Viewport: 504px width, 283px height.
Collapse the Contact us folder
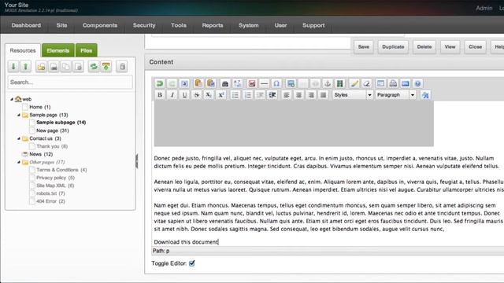[19, 138]
